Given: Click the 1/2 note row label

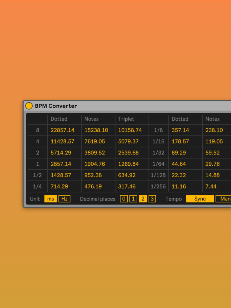Looking at the screenshot, I should (37, 175).
